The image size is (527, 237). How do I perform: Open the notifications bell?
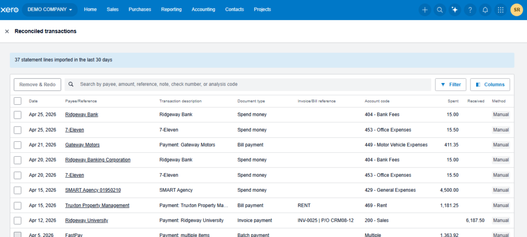pos(485,10)
